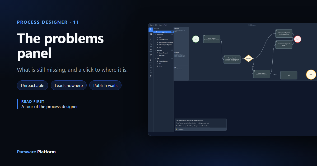Click the warning icon beside 3 problems
The width and height of the screenshot is (317, 166).
coord(176,129)
